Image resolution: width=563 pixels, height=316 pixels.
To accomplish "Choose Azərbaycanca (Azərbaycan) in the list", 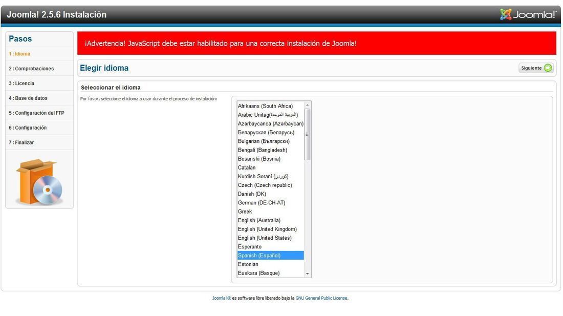I will (x=271, y=123).
